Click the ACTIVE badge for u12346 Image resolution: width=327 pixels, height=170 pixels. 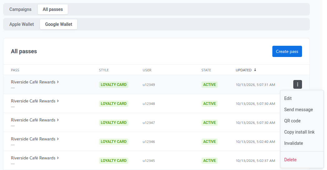(x=209, y=142)
